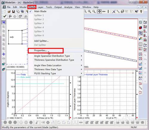149x130 pixels.
Task: Click the Save floppy disk icon
Action: [13, 12]
